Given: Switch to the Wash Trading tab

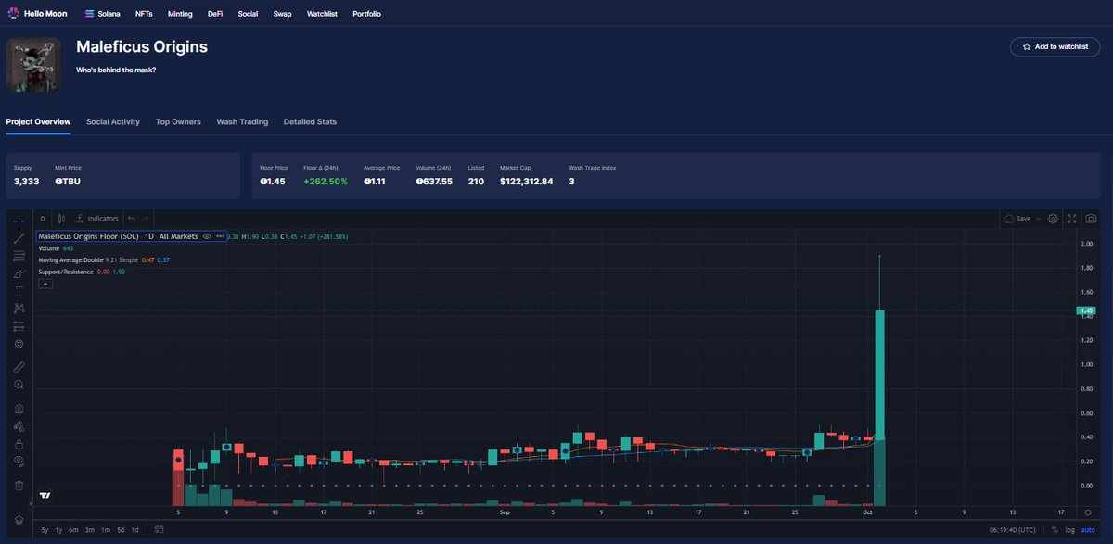Looking at the screenshot, I should (242, 121).
